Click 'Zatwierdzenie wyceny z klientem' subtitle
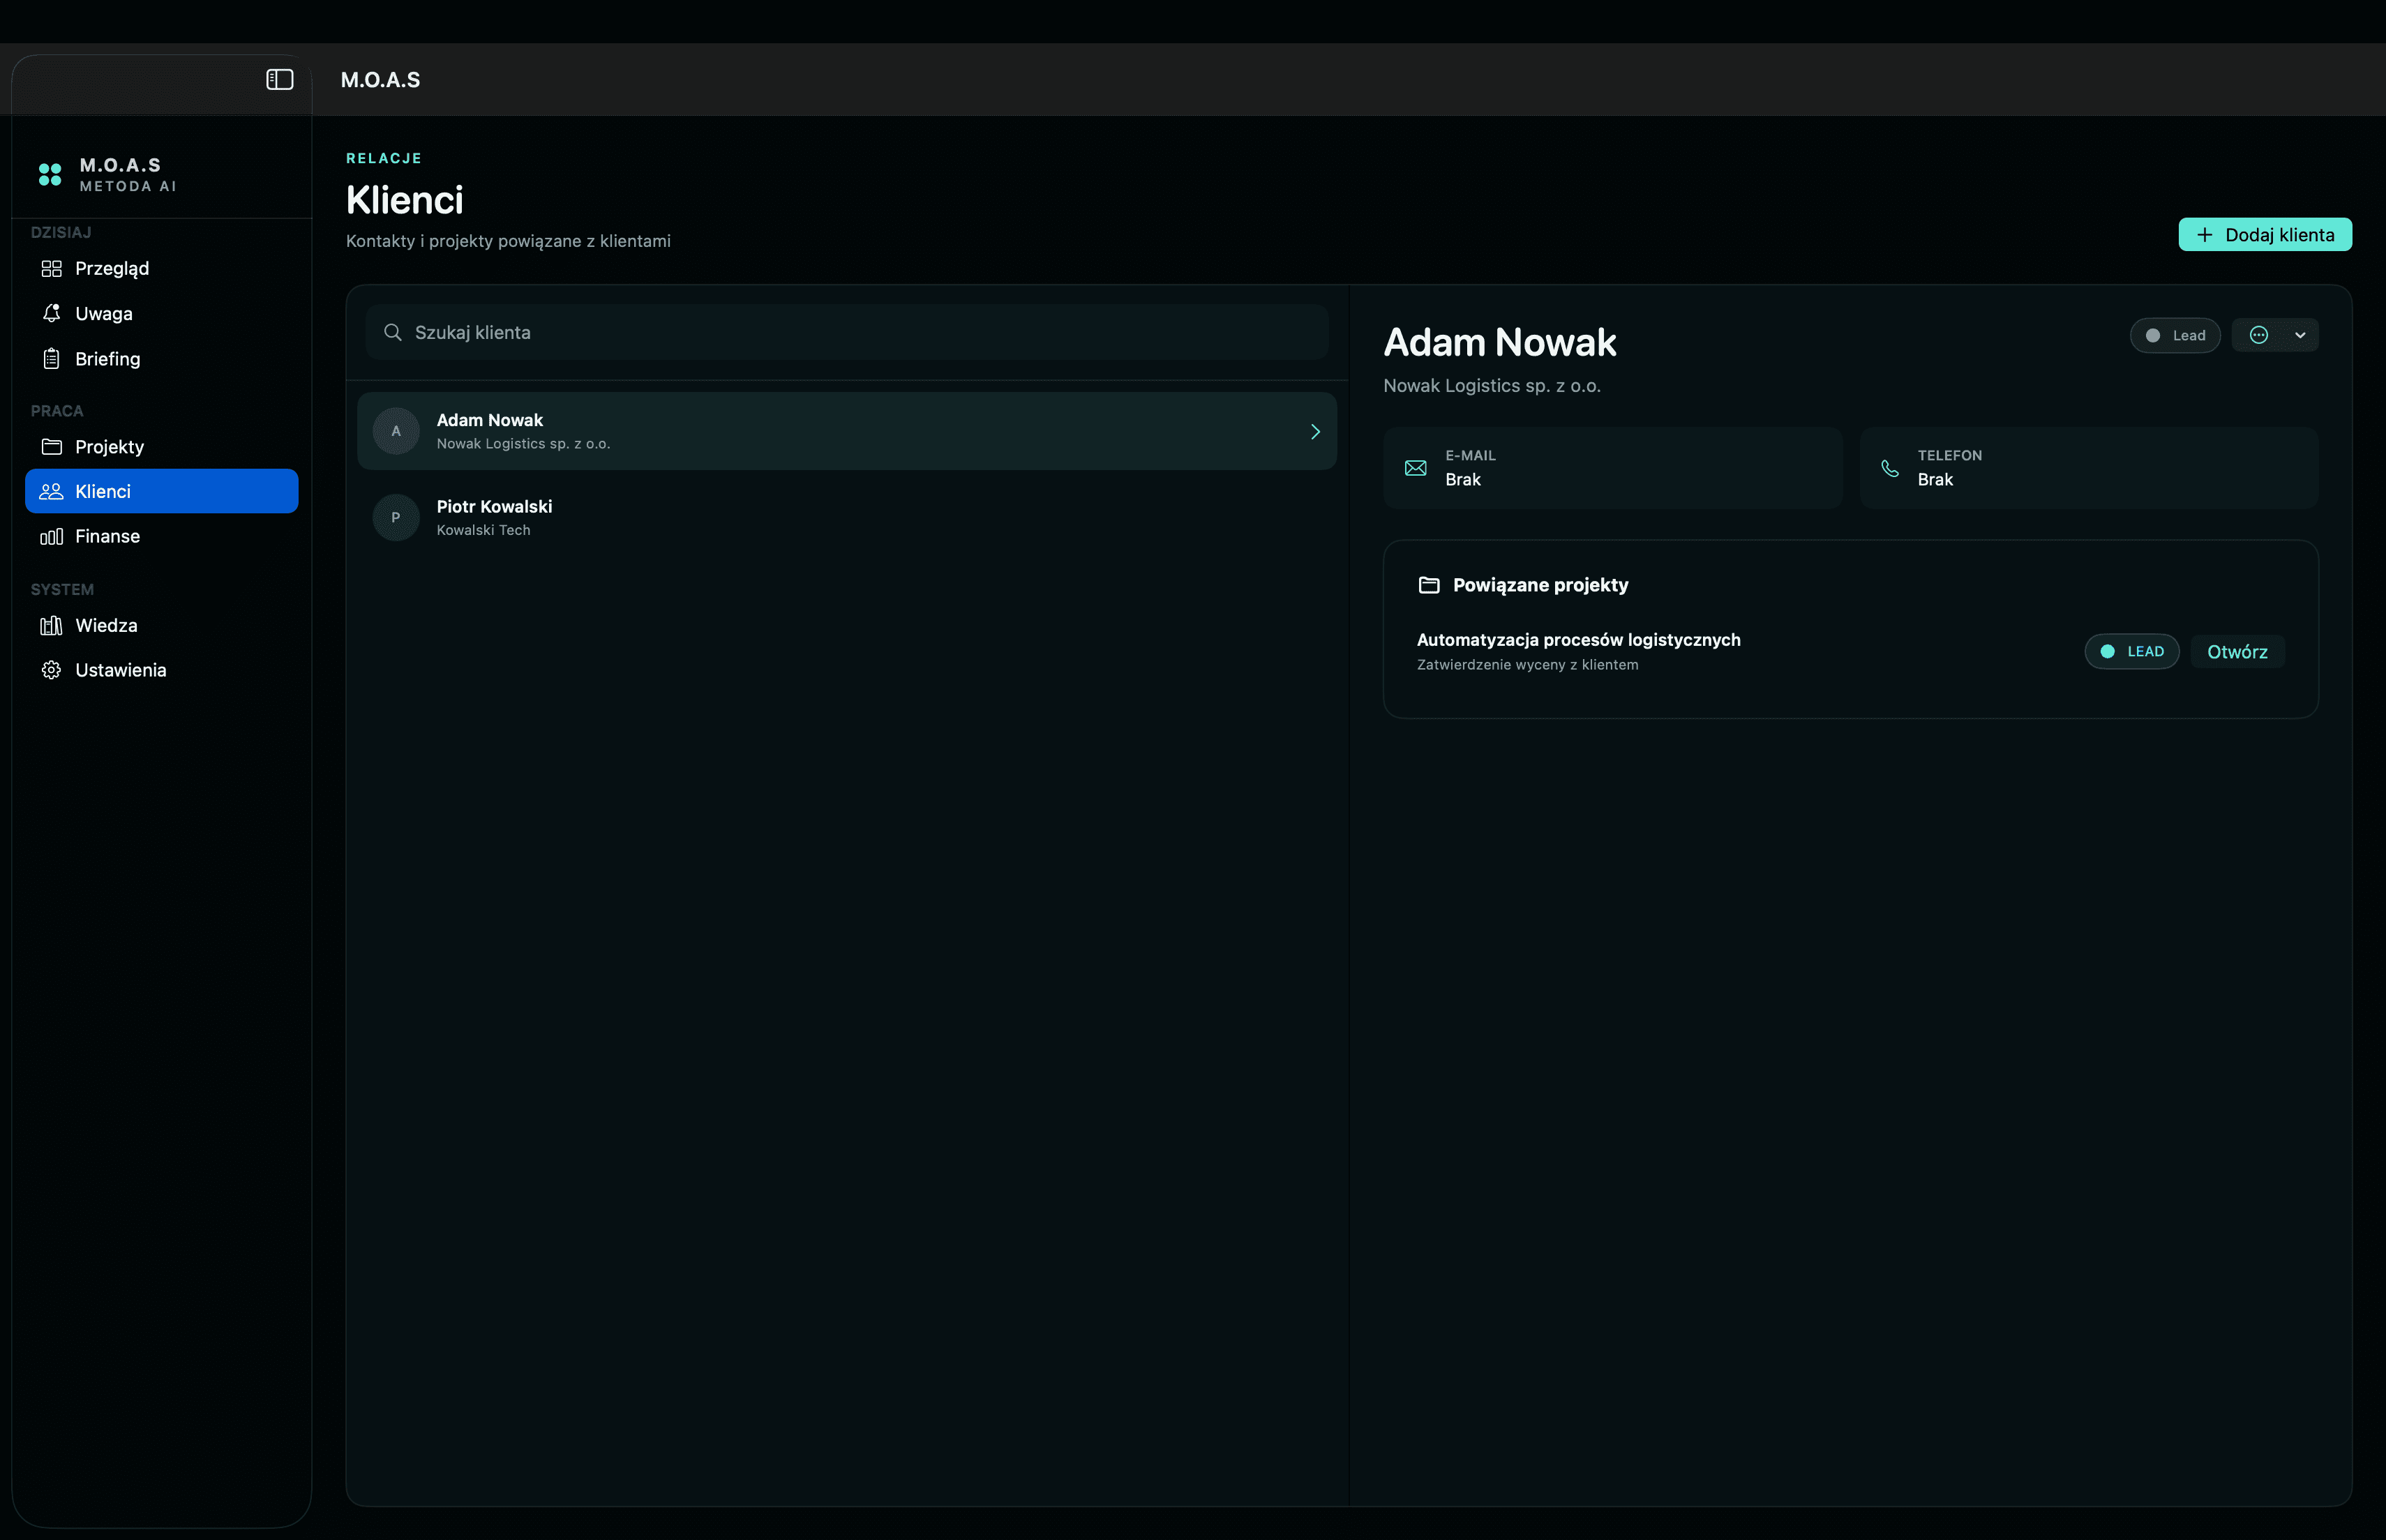The height and width of the screenshot is (1540, 2386). click(1528, 665)
